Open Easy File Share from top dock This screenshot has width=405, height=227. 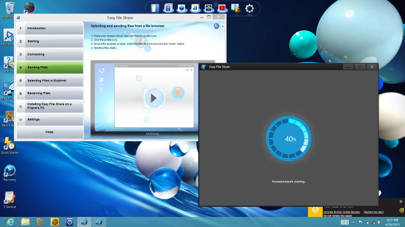[x=195, y=8]
